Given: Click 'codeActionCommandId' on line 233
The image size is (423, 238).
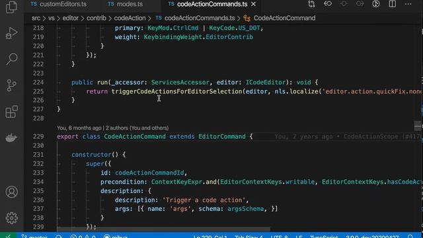Looking at the screenshot, I should point(149,173).
